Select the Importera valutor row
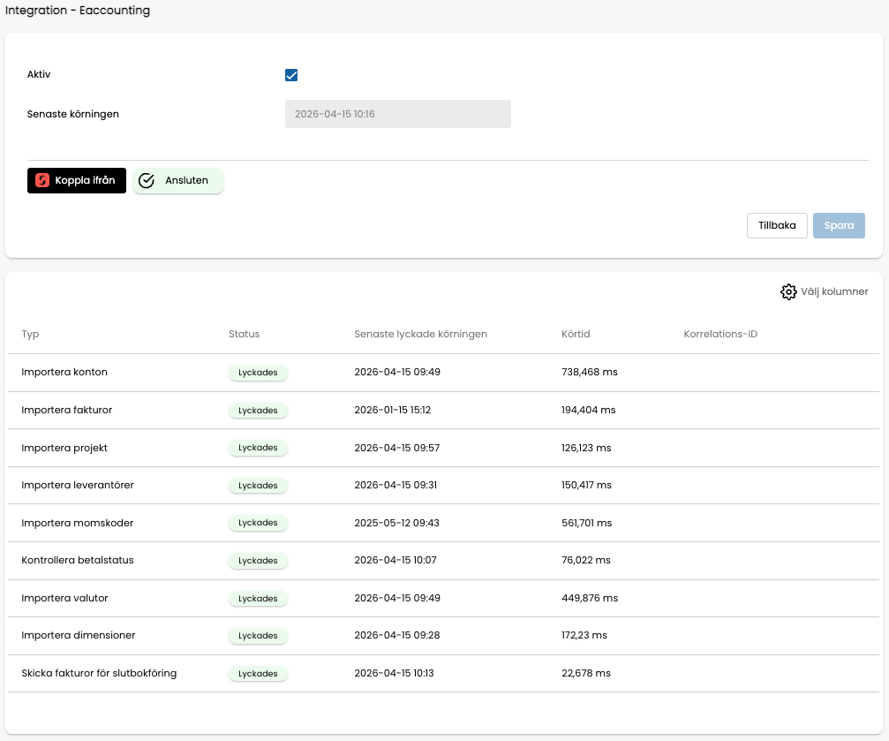 click(443, 598)
